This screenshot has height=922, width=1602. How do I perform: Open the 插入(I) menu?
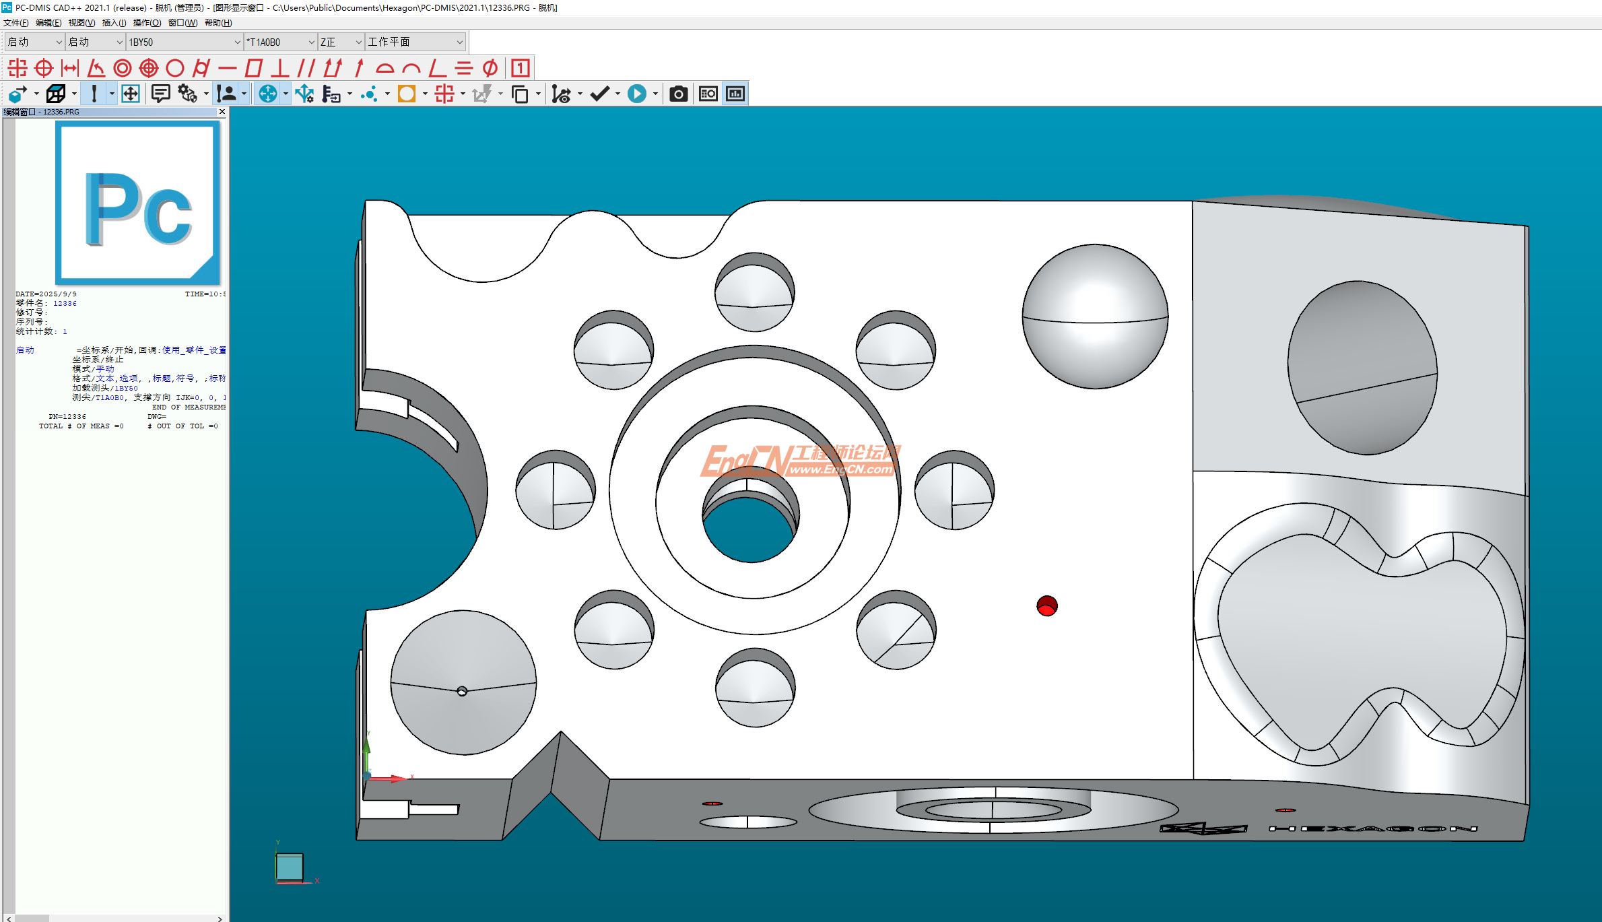pyautogui.click(x=114, y=23)
